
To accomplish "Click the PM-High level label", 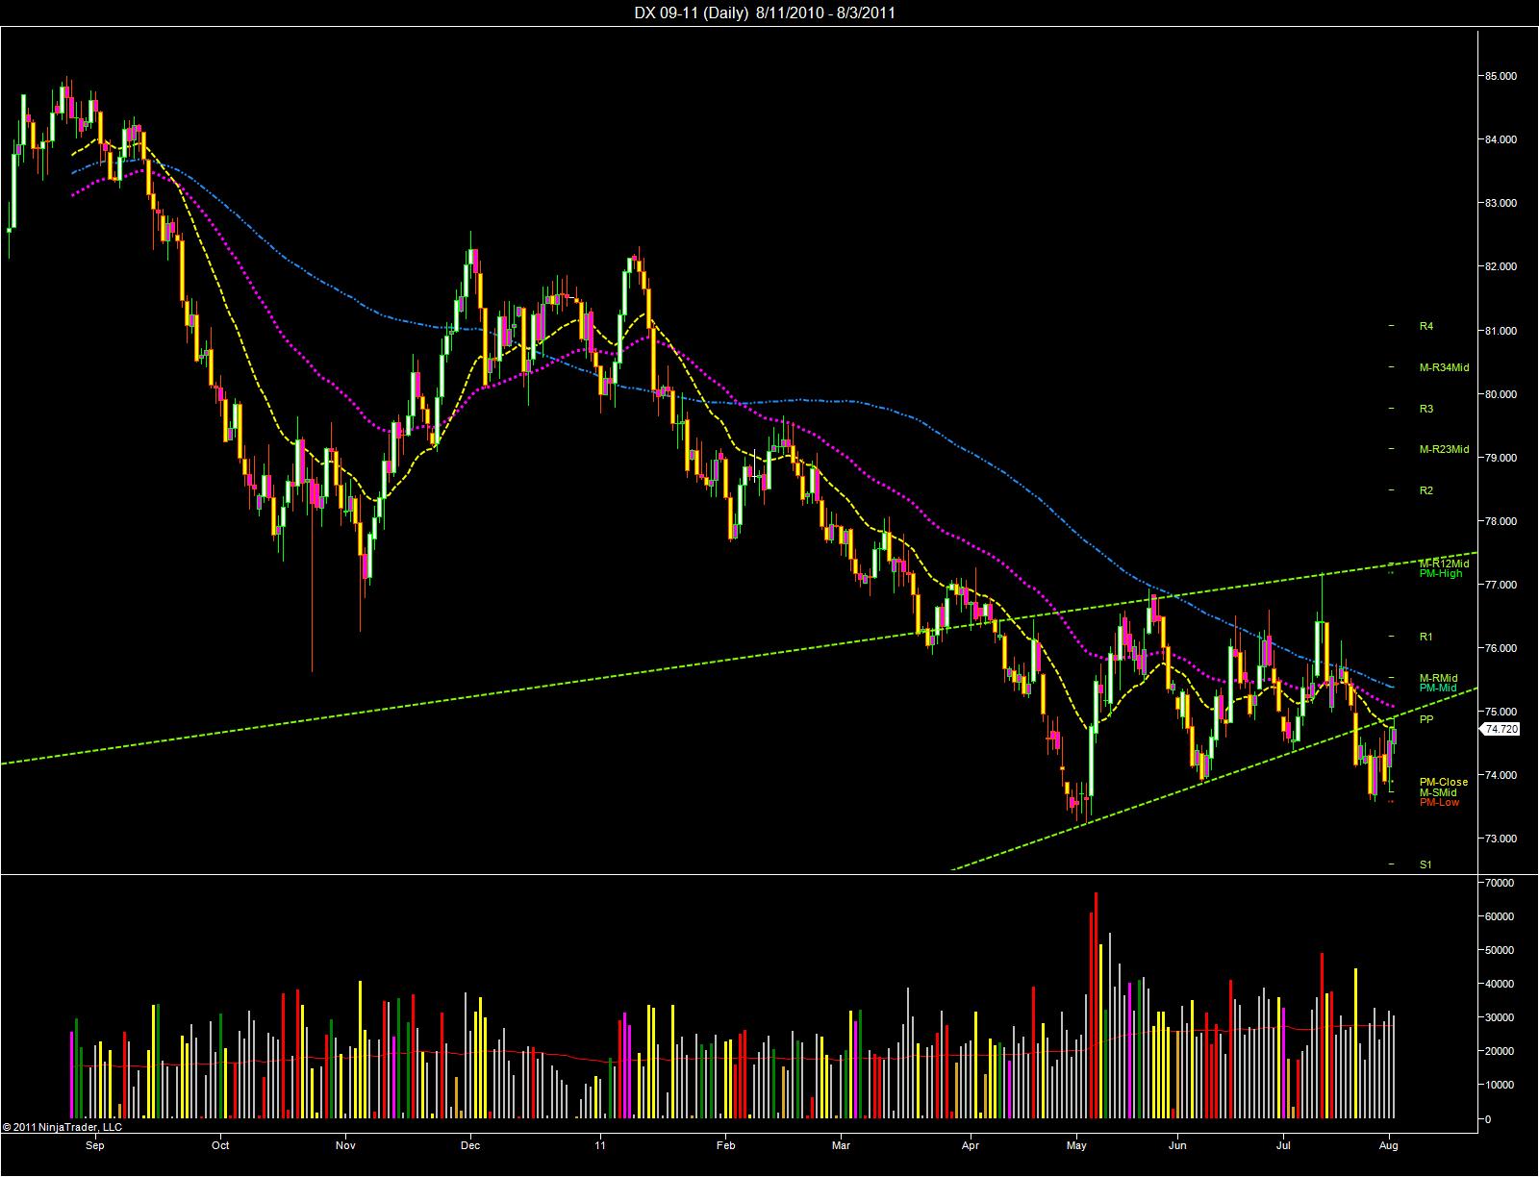I will tap(1440, 573).
